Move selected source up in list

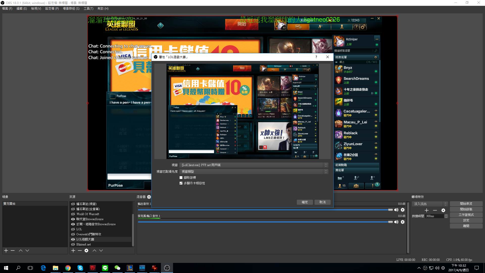(x=94, y=251)
